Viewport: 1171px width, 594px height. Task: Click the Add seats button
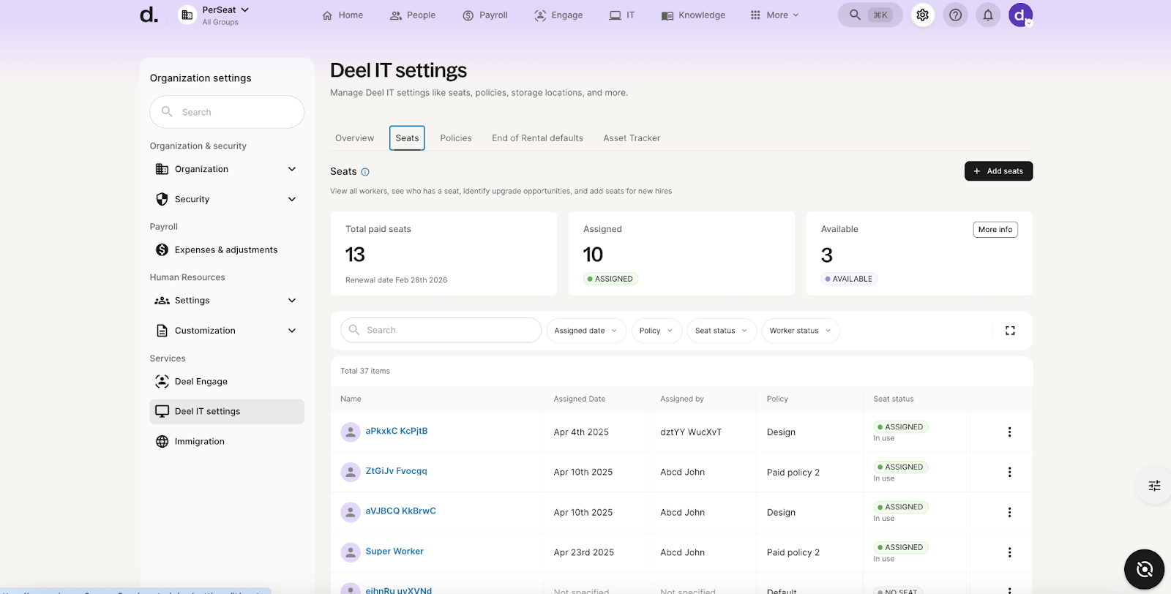(x=998, y=171)
